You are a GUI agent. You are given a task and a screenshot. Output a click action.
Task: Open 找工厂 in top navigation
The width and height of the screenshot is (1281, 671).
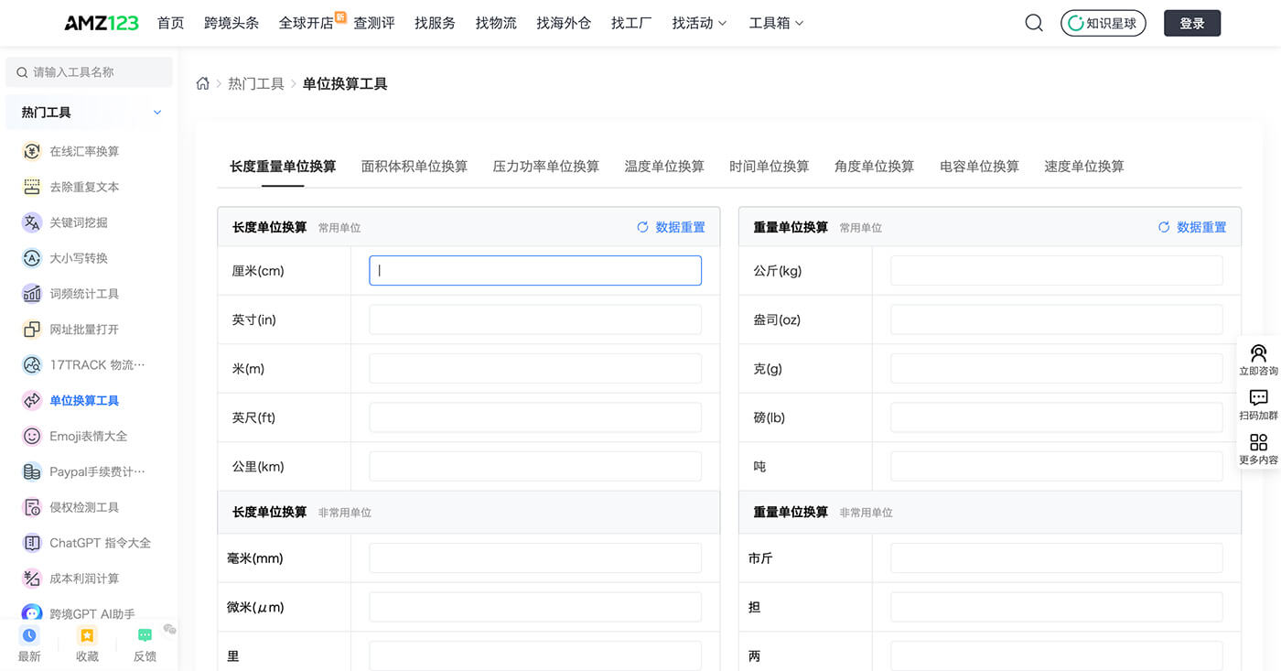pos(631,23)
